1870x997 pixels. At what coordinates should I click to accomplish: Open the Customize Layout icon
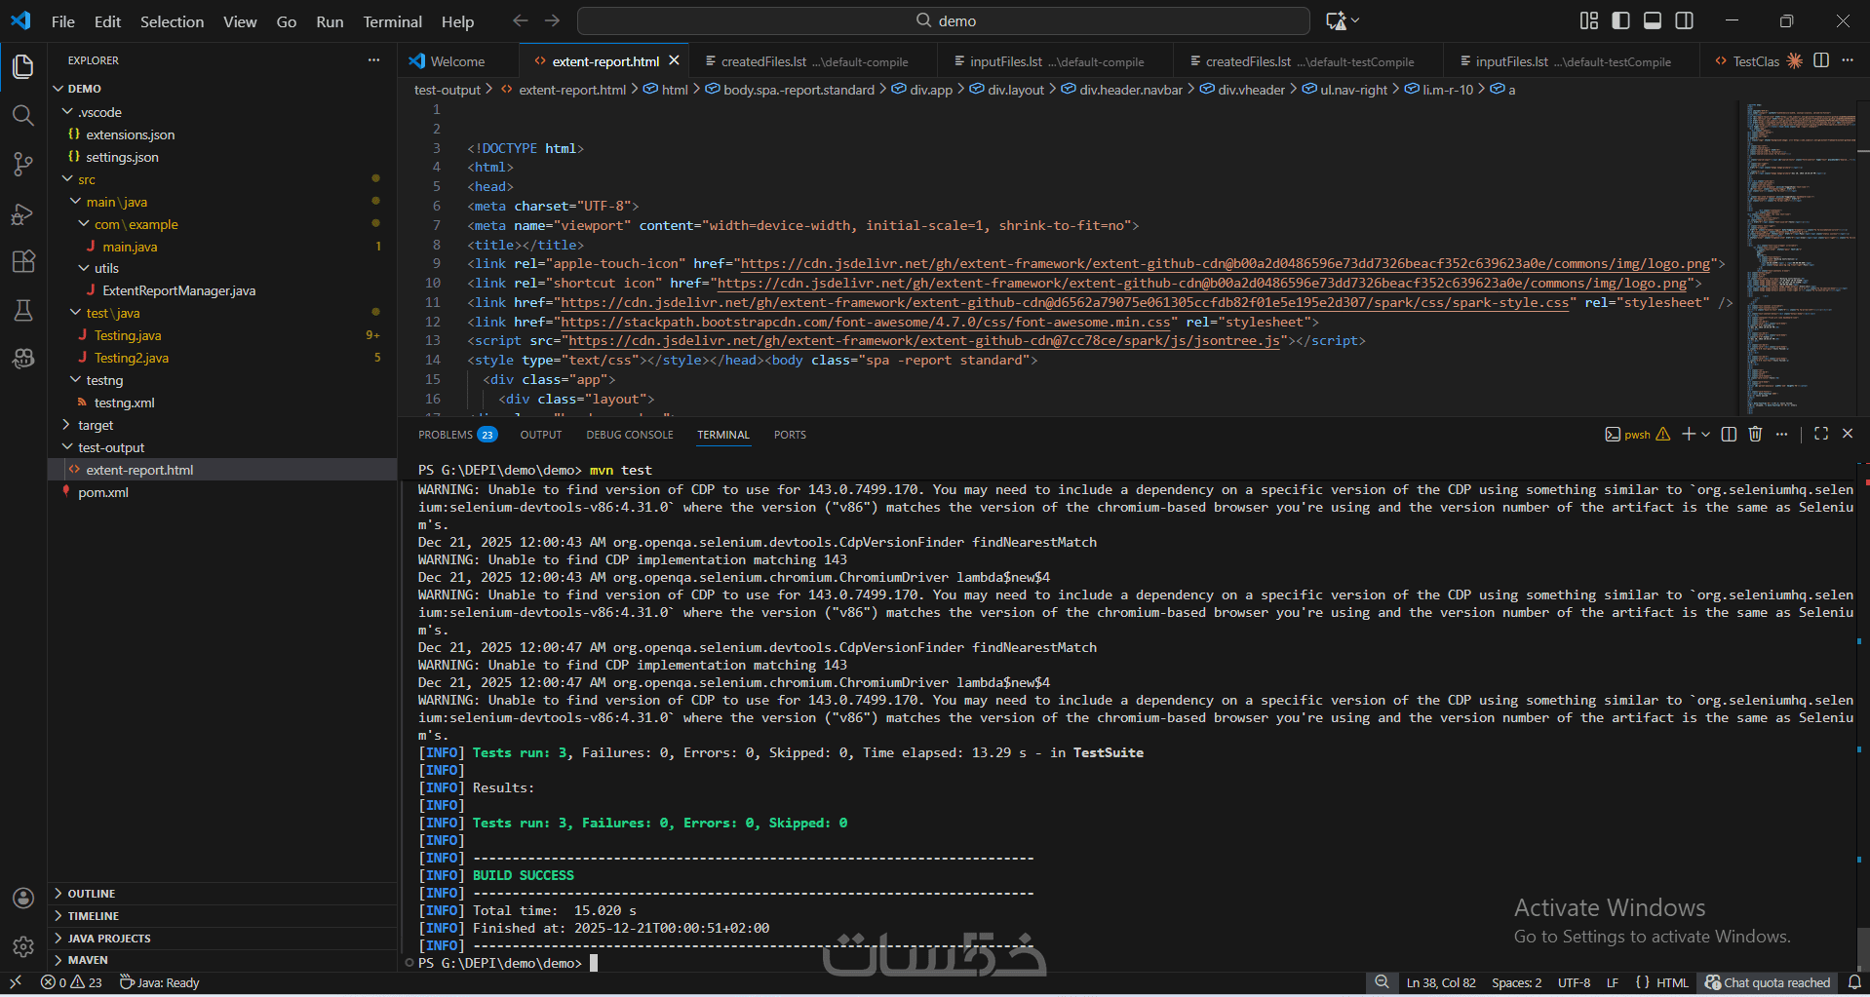(x=1589, y=20)
